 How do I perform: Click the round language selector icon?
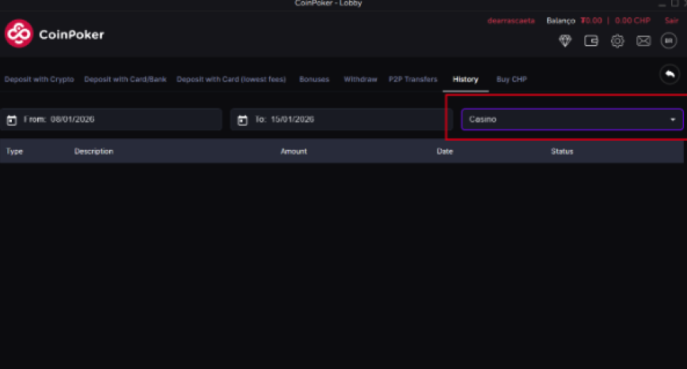pyautogui.click(x=669, y=41)
